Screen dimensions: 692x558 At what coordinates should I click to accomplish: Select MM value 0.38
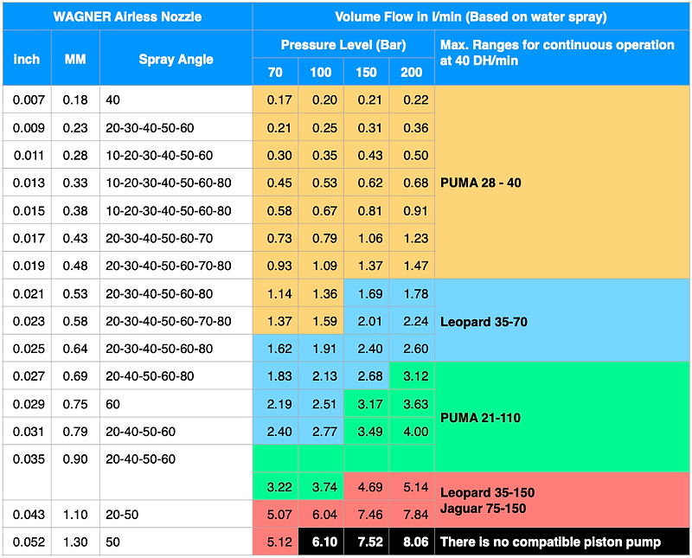pyautogui.click(x=75, y=211)
